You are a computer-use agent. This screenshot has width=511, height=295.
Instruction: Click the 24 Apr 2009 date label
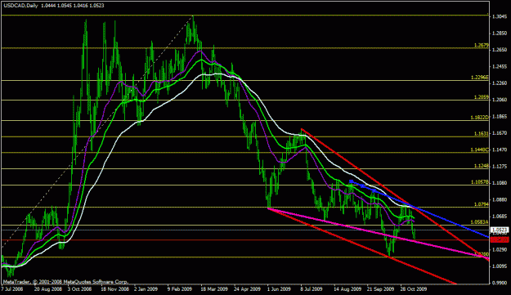247,288
